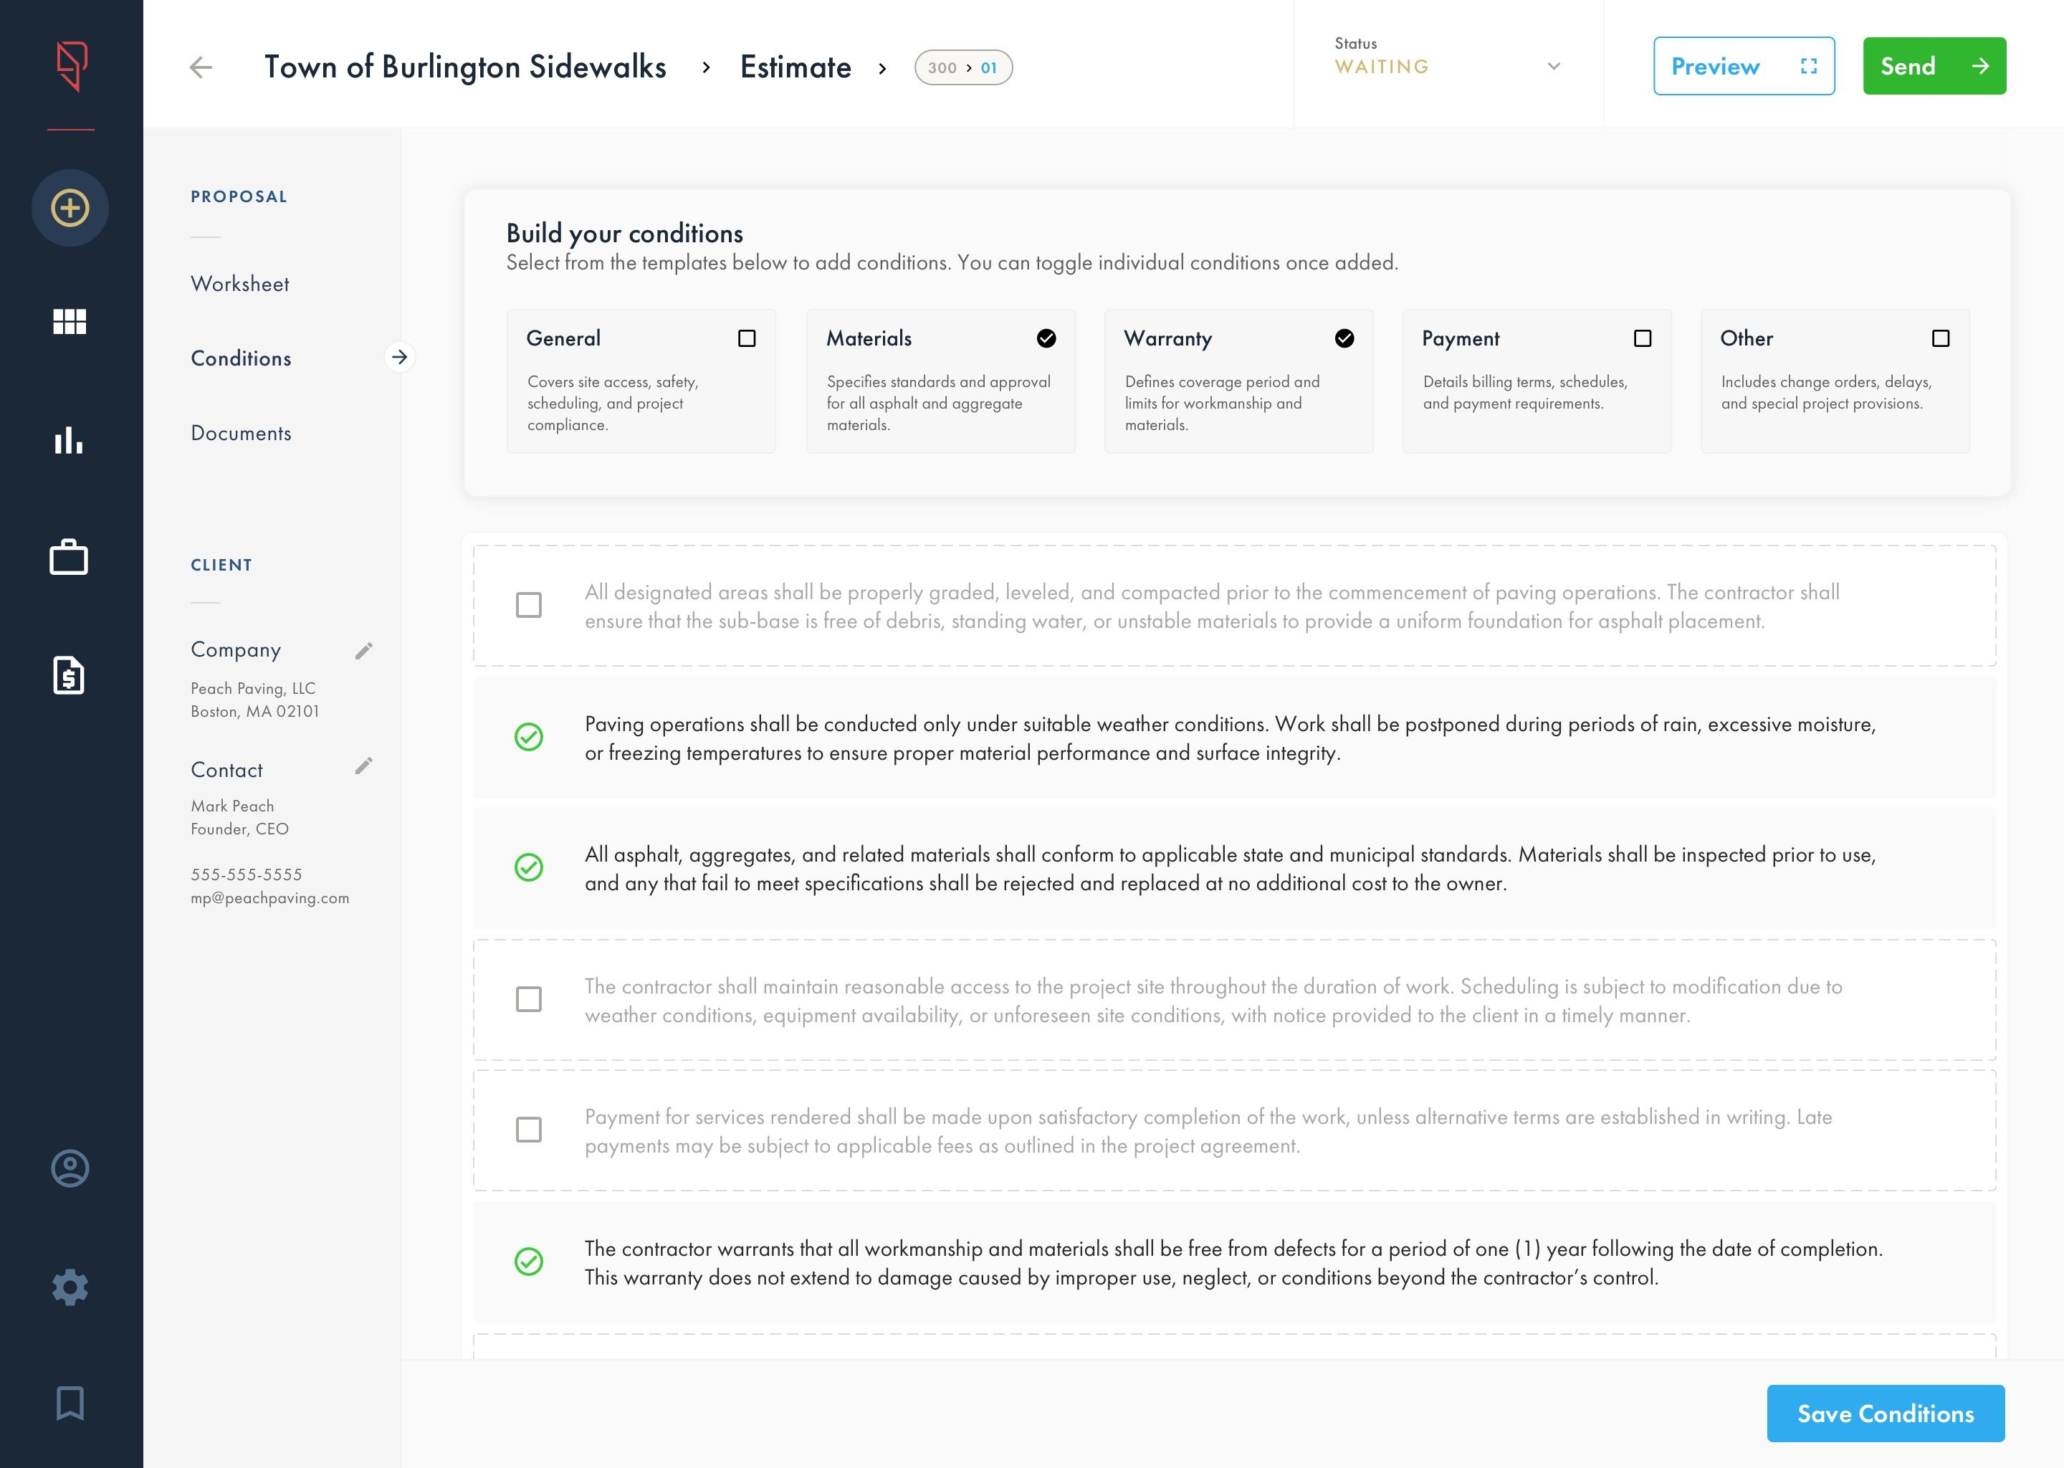Disable the weather conditions paving clause
Viewport: 2064px width, 1468px height.
[x=529, y=737]
